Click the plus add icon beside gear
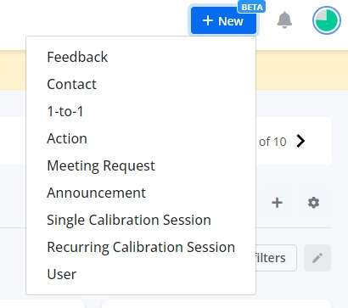The width and height of the screenshot is (348, 308). (x=277, y=203)
